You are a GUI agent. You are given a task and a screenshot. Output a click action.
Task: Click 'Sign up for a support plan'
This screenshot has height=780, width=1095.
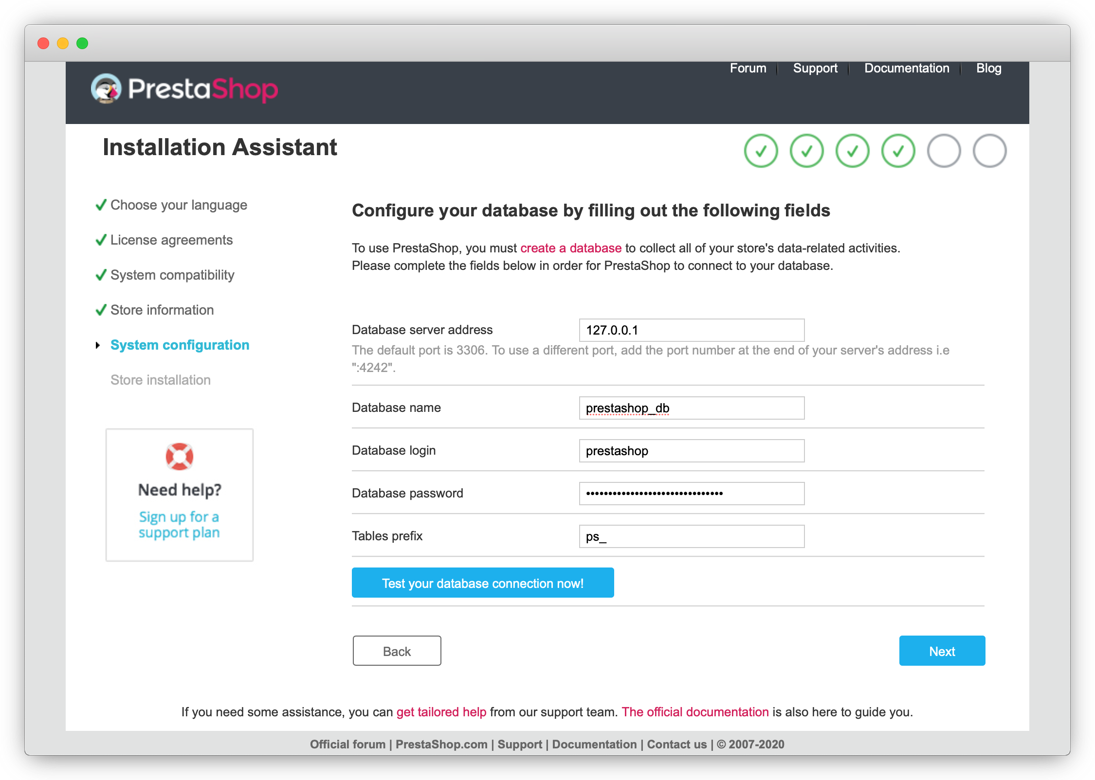[179, 524]
